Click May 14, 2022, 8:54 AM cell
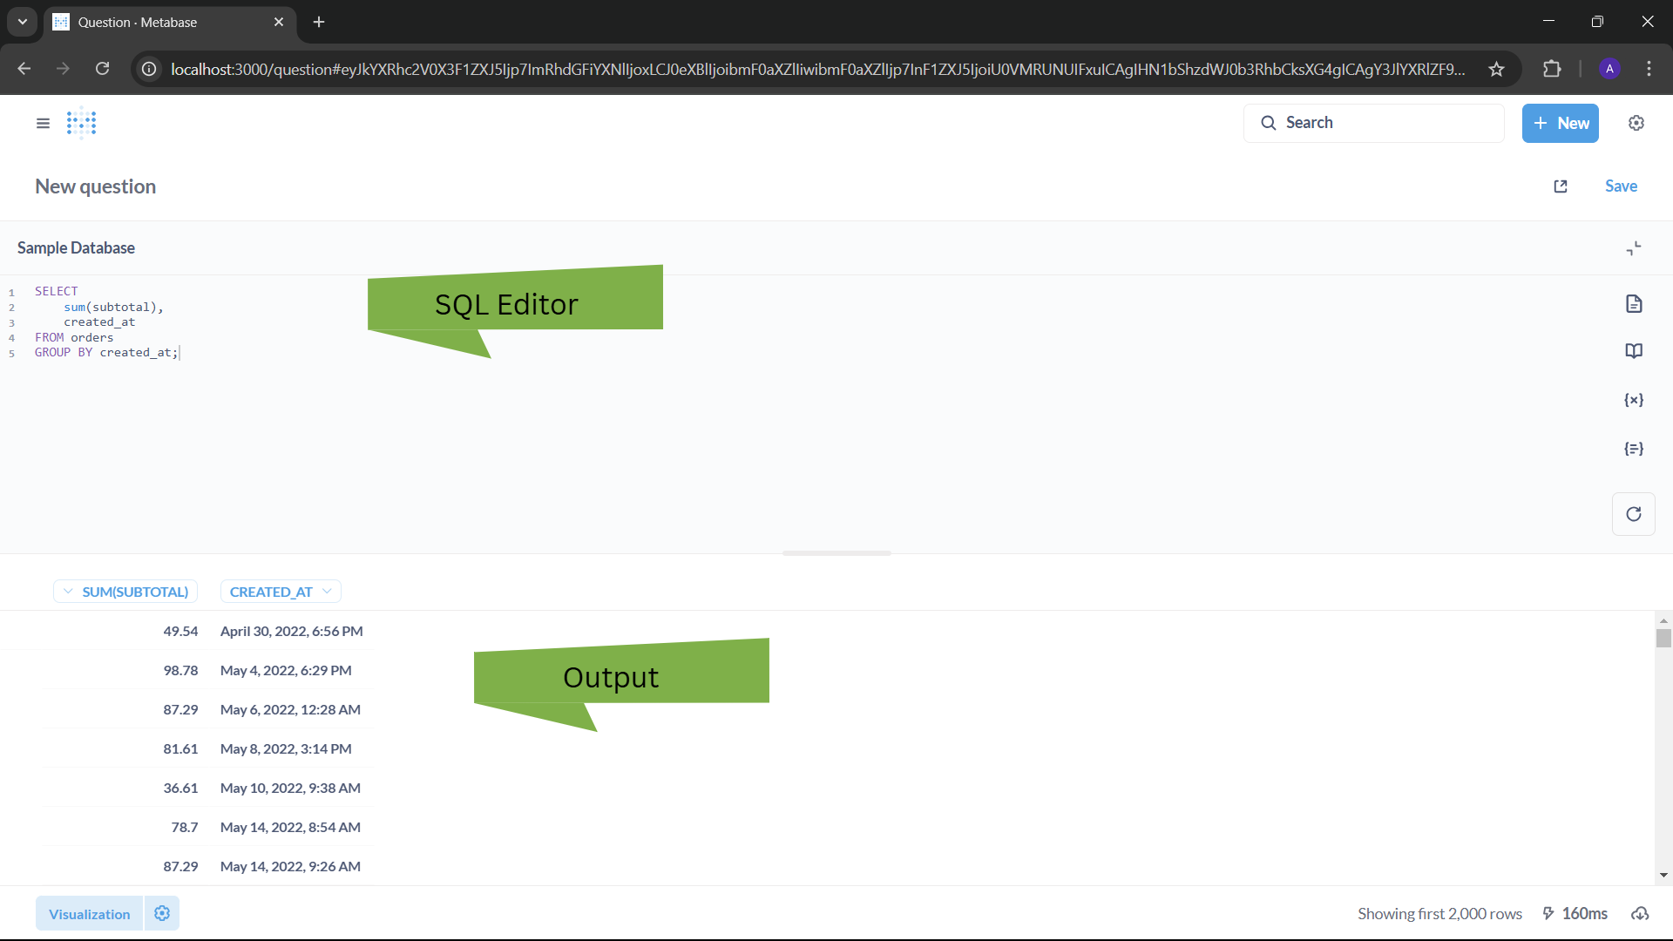1673x941 pixels. [x=290, y=828]
